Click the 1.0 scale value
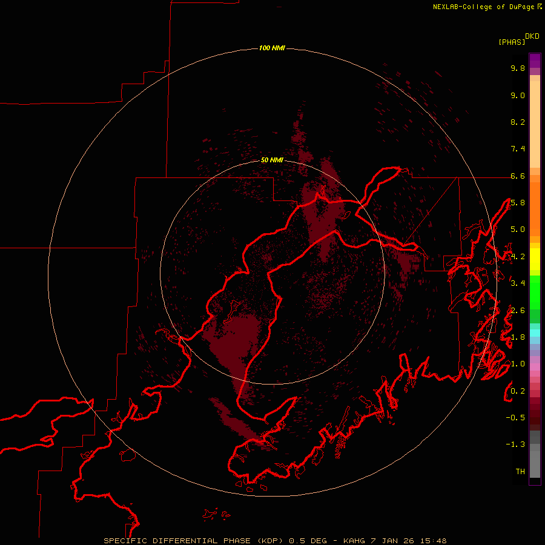This screenshot has height=545, width=545. (x=518, y=364)
